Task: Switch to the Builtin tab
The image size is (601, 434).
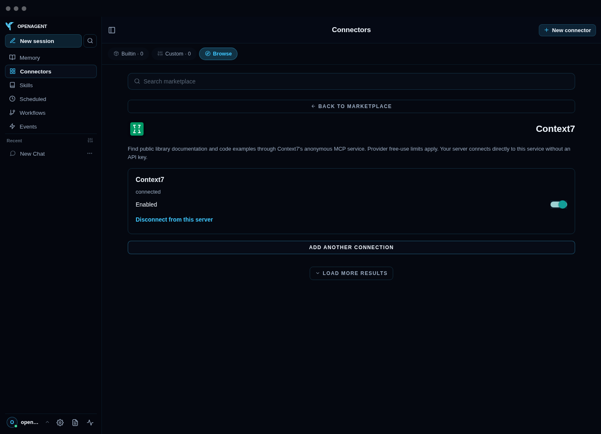Action: (129, 54)
